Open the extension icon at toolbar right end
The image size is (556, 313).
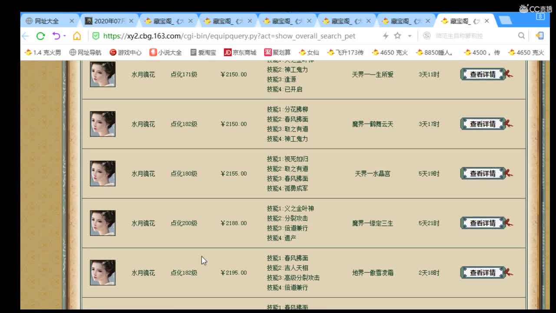[x=539, y=36]
